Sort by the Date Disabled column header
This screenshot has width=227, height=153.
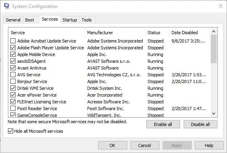(189, 33)
